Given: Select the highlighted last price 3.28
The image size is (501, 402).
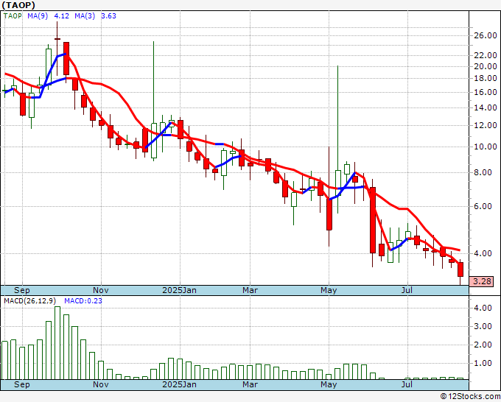Looking at the screenshot, I should (x=482, y=282).
